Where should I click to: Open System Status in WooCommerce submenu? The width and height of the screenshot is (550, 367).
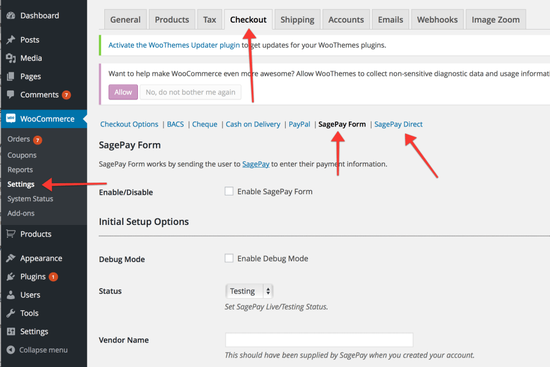point(30,199)
